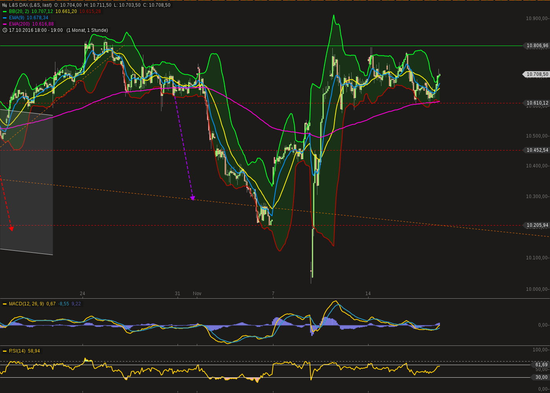
Task: Click the RSI 30,00 level tag
Action: (x=541, y=377)
